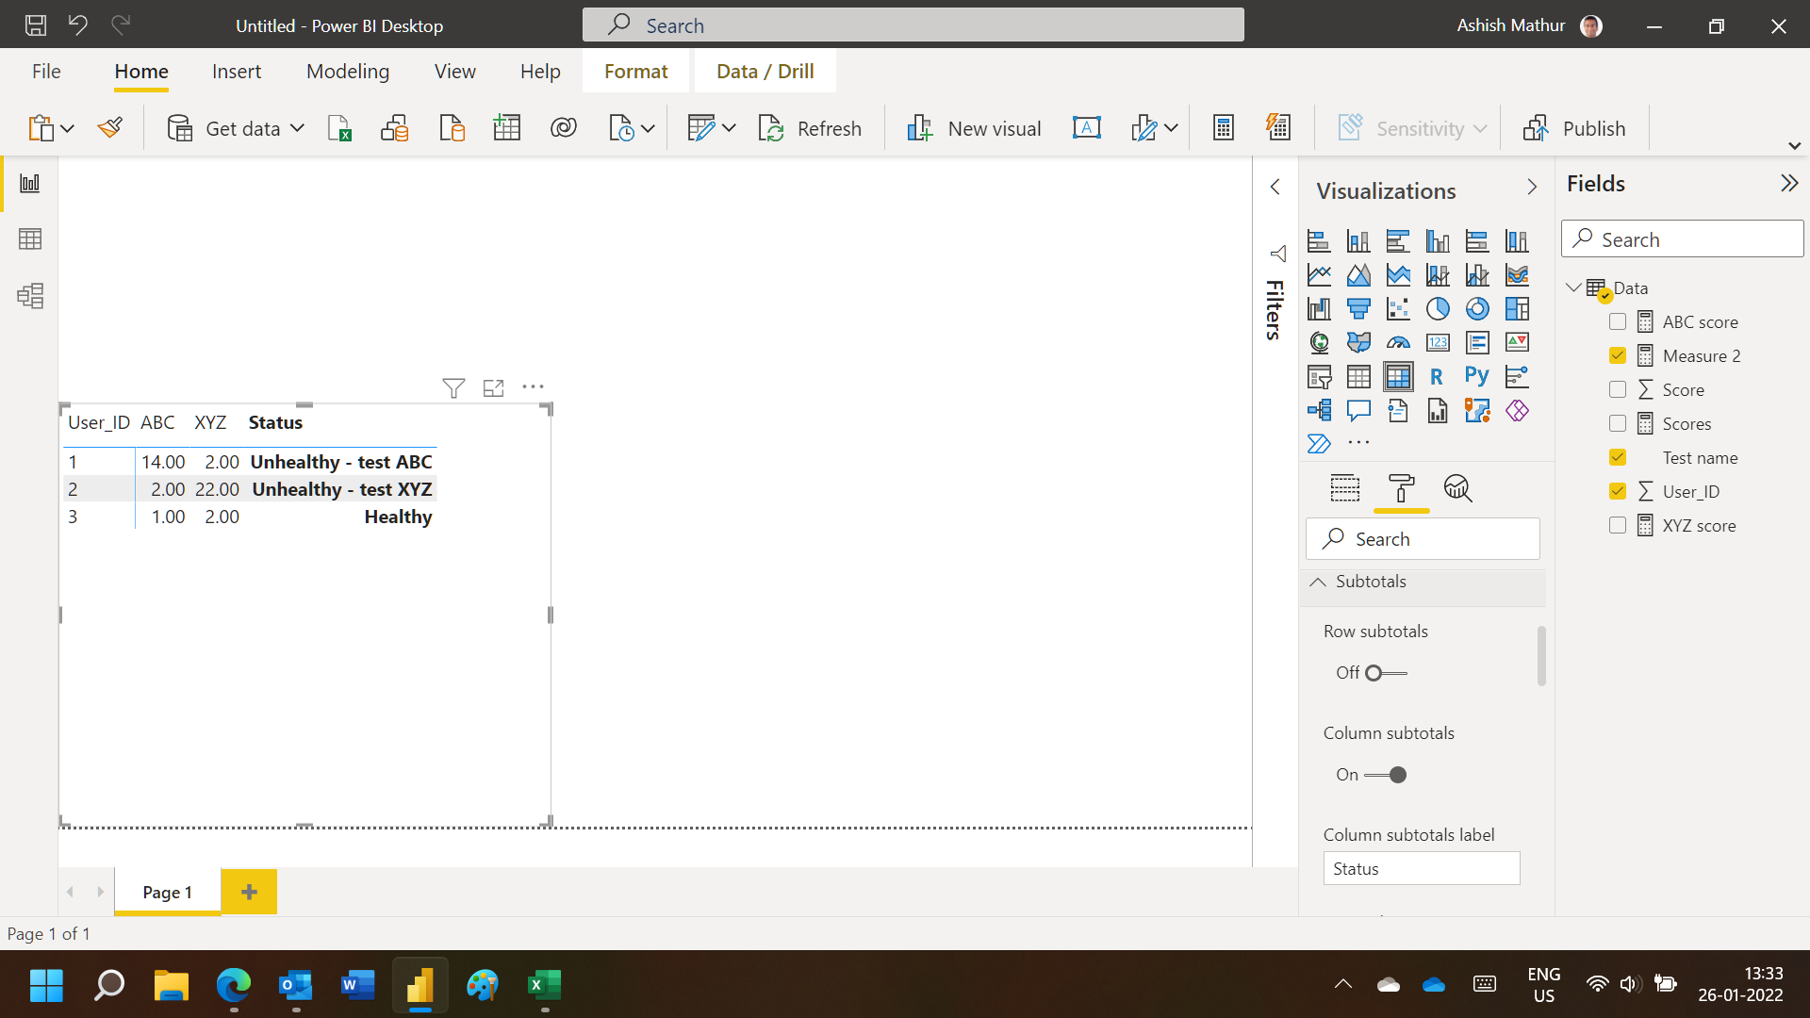Uncheck the Measure 2 field

(1618, 356)
